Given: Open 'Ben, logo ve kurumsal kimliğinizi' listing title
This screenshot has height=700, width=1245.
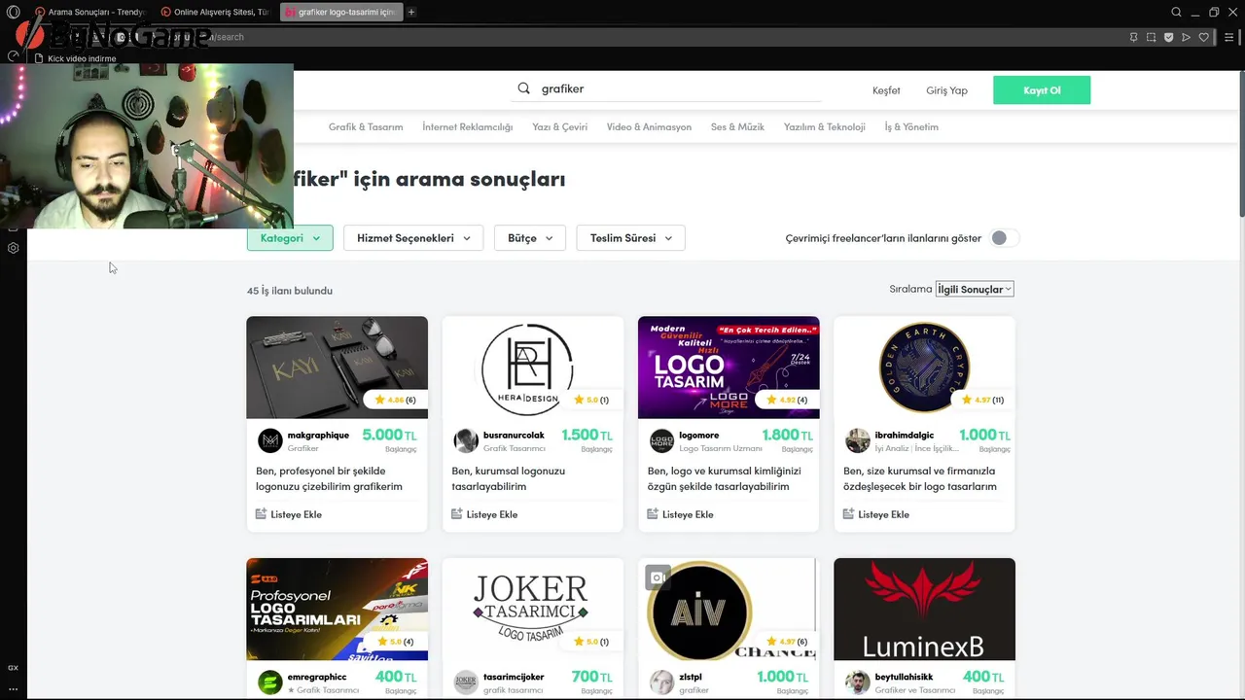Looking at the screenshot, I should [725, 478].
